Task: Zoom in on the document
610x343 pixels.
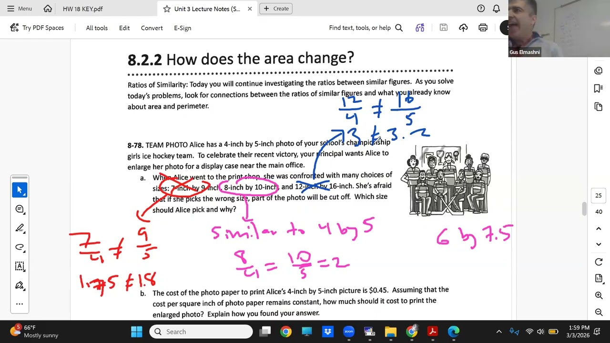Action: coord(599,295)
